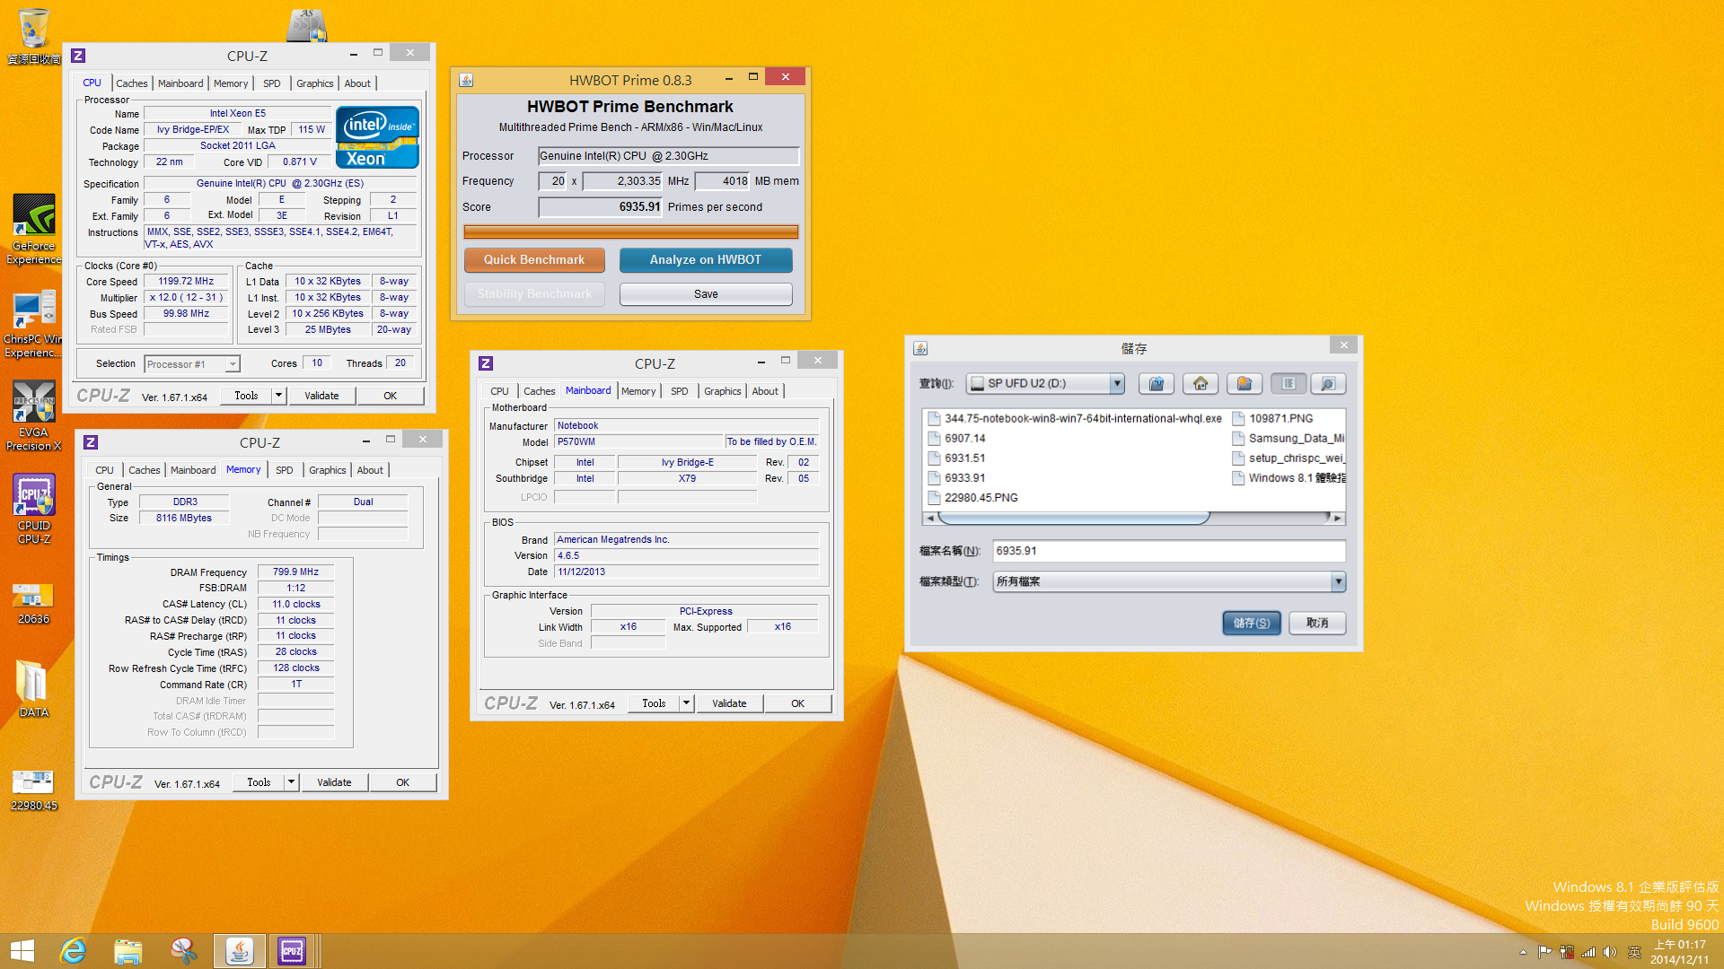The height and width of the screenshot is (969, 1724).
Task: Start Quick Benchmark in HWBOT Prime
Action: (x=534, y=260)
